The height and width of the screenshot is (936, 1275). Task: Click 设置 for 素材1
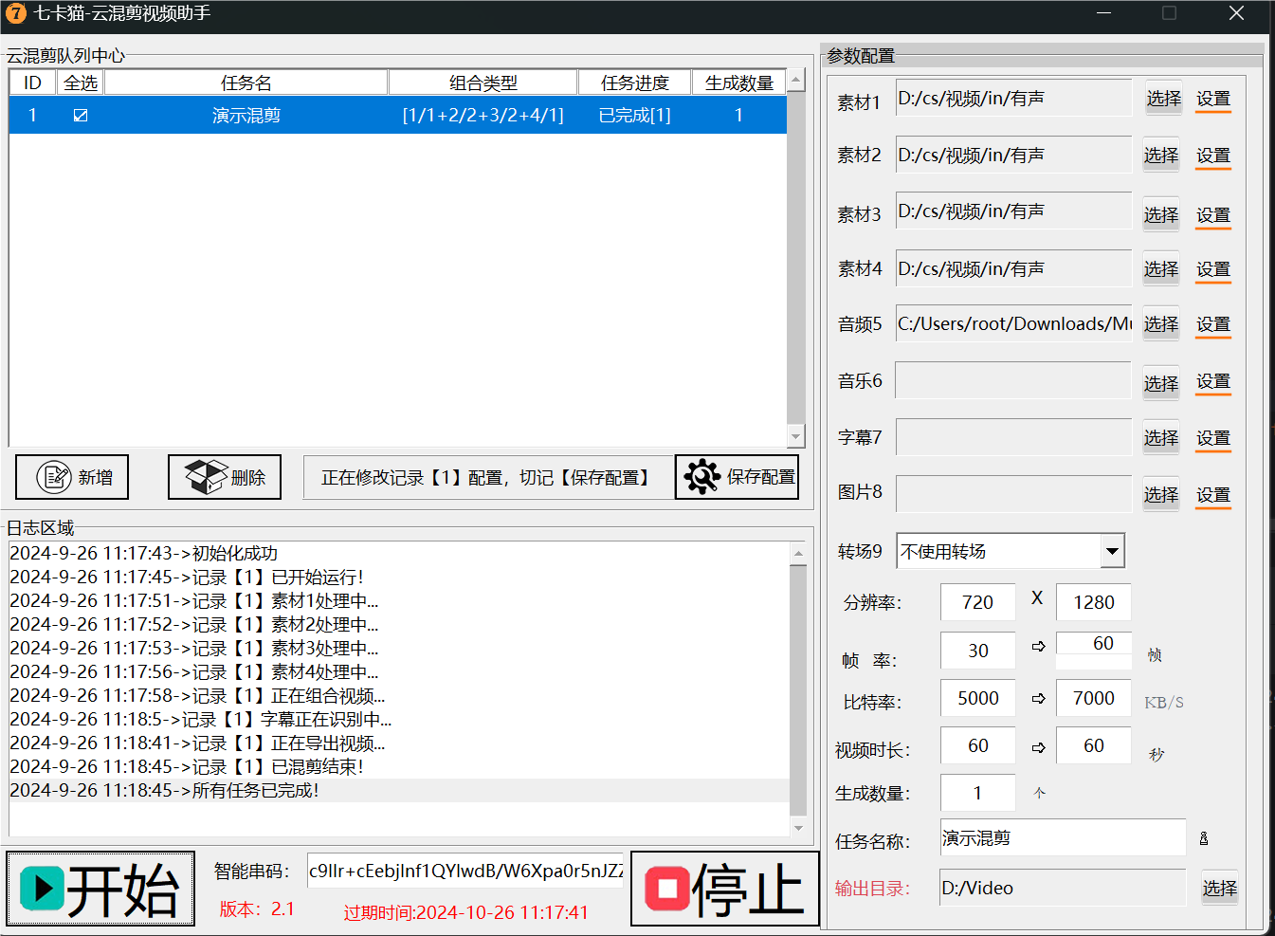point(1213,99)
